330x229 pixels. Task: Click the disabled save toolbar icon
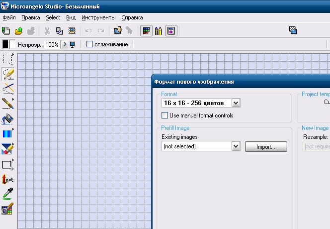(31, 31)
